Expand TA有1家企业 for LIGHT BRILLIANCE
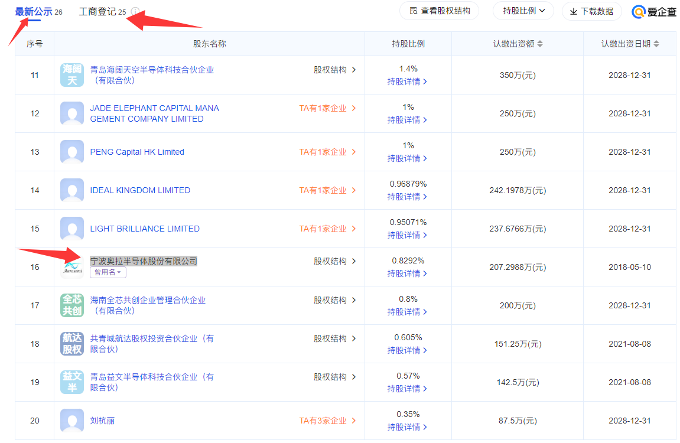This screenshot has width=680, height=443. point(327,229)
